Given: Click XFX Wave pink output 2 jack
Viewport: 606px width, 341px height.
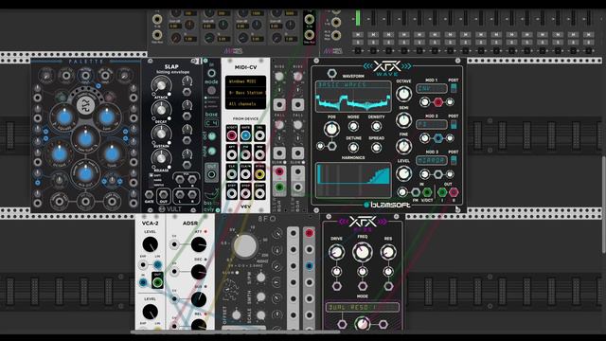Looking at the screenshot, I should pos(454,192).
